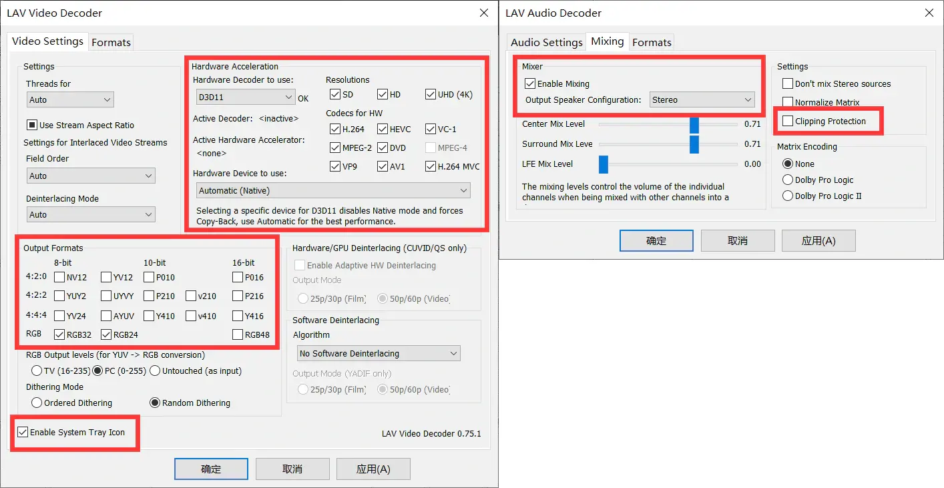Select the Video Settings tab
Screen dimensions: 944x488
(48, 41)
